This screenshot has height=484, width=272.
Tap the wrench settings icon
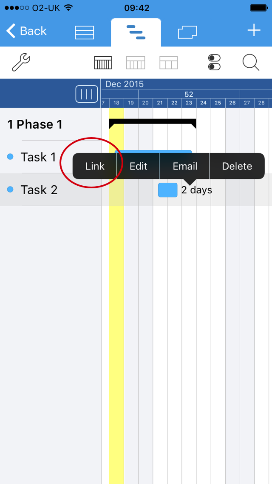[21, 63]
